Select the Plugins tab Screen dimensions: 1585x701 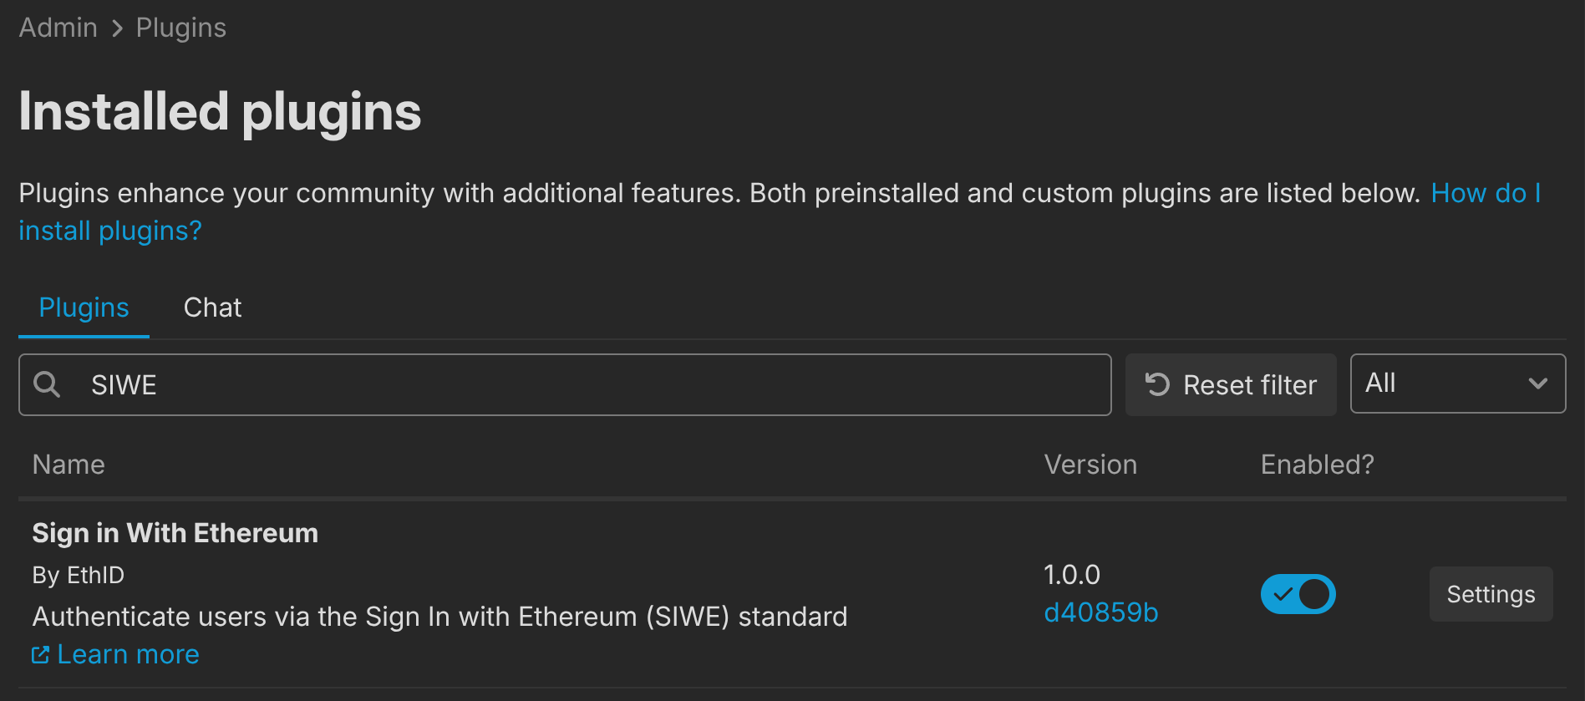tap(83, 307)
